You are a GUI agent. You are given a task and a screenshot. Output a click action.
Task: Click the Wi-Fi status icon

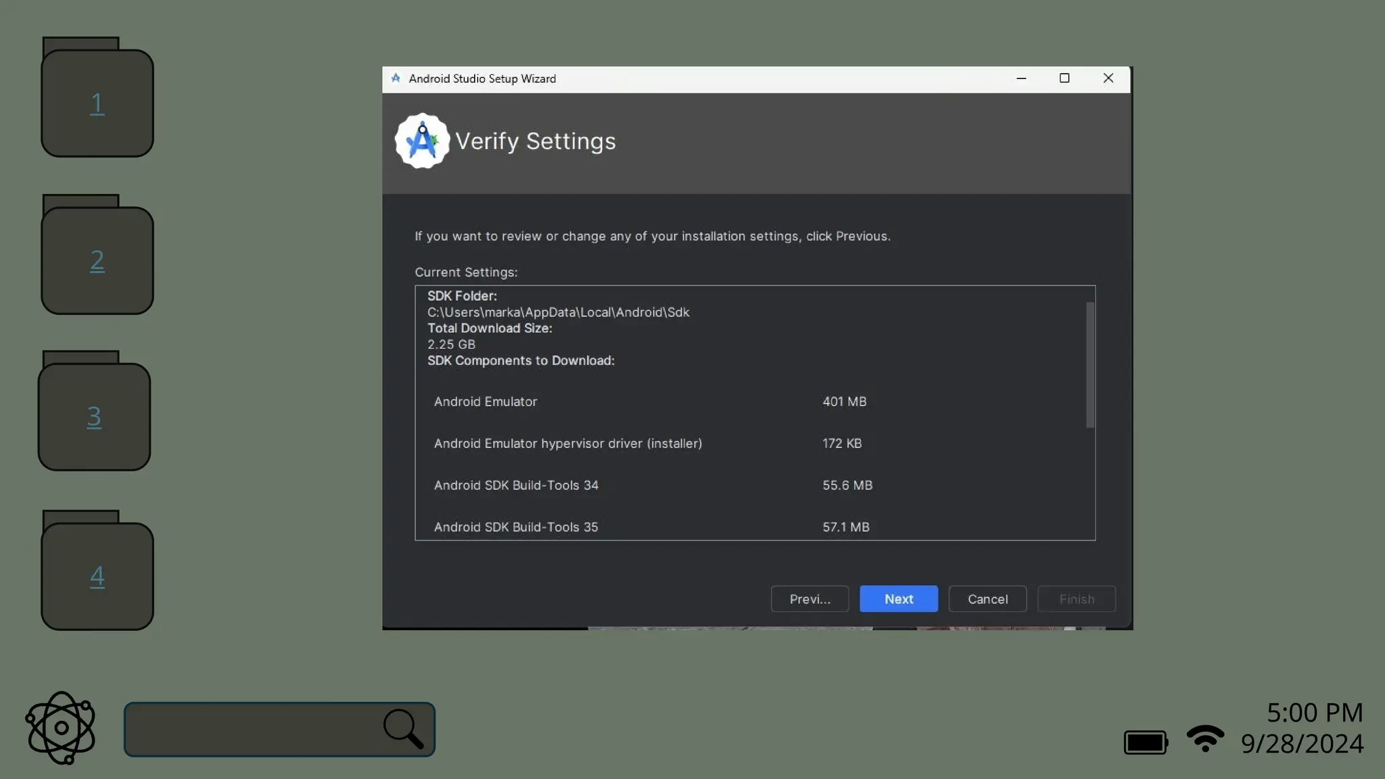pyautogui.click(x=1204, y=738)
